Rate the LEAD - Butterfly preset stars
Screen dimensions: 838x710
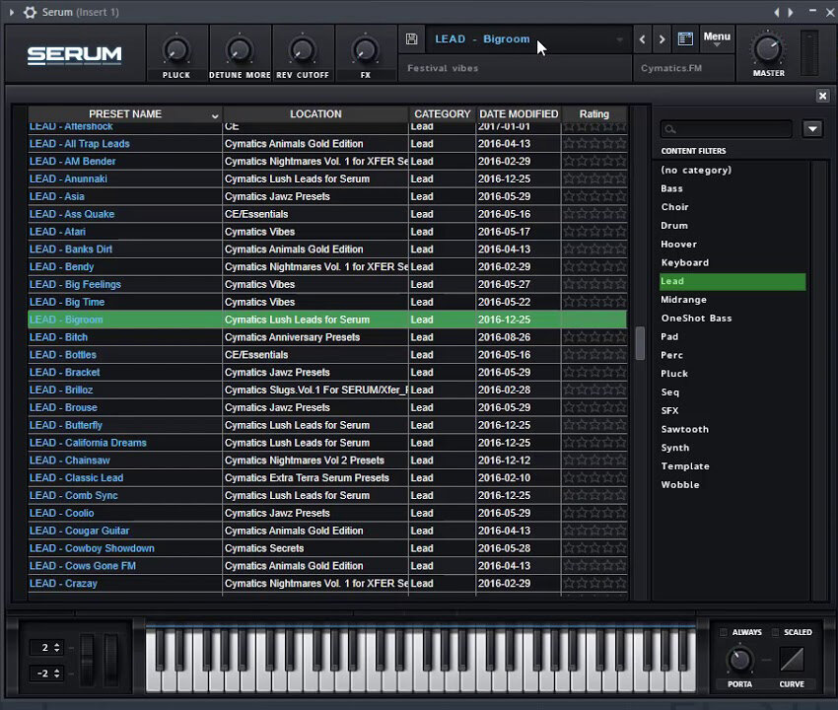coord(594,425)
